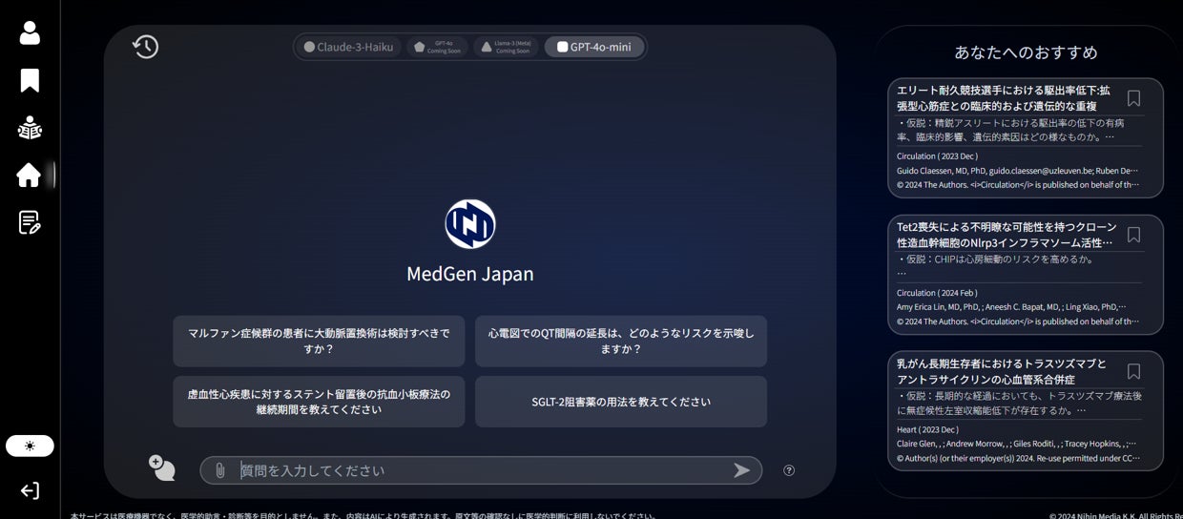The image size is (1183, 519).
Task: Click the Amy Erica Lin author line
Action: 1011,307
